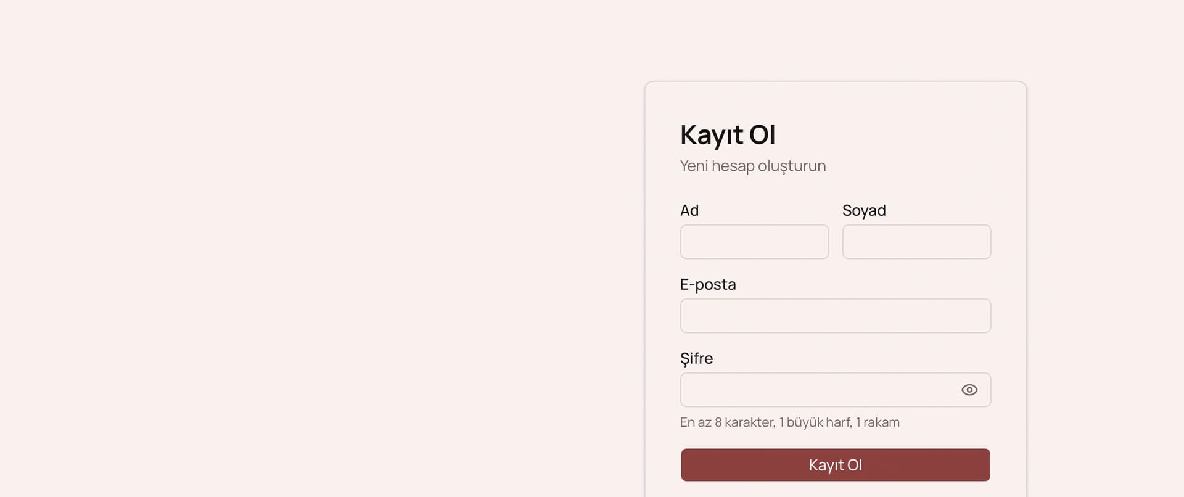Click the "Ad" field label
This screenshot has width=1184, height=497.
pos(689,210)
